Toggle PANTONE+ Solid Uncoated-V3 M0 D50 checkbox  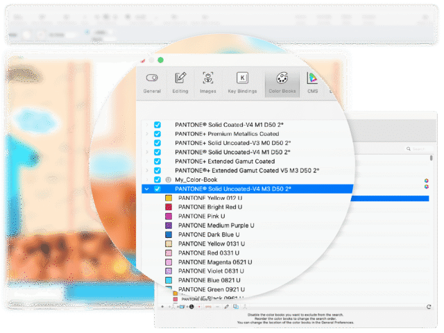157,143
